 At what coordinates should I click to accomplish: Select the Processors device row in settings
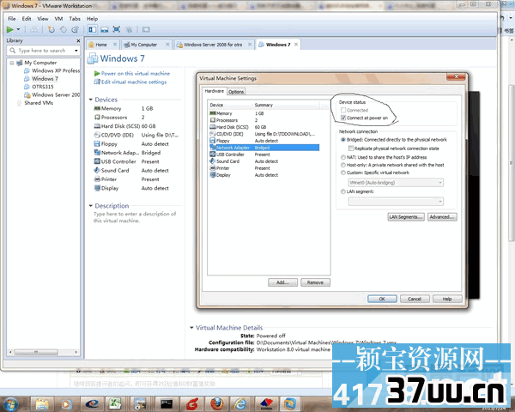(x=264, y=120)
